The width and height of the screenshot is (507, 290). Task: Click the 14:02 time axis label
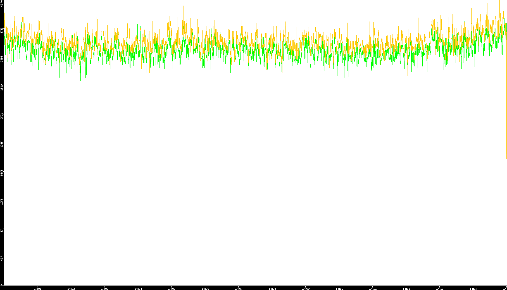71,289
